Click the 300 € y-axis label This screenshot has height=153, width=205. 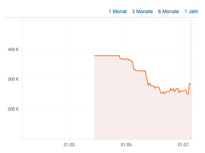[13, 79]
